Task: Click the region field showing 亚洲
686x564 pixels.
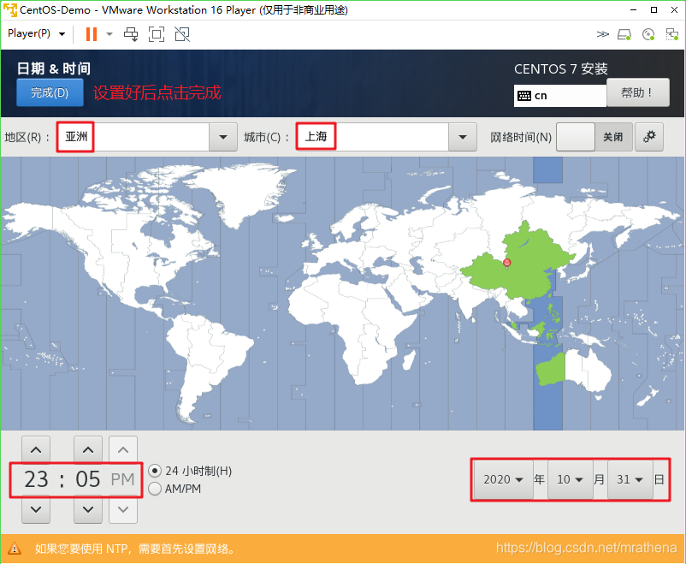Action: point(133,137)
